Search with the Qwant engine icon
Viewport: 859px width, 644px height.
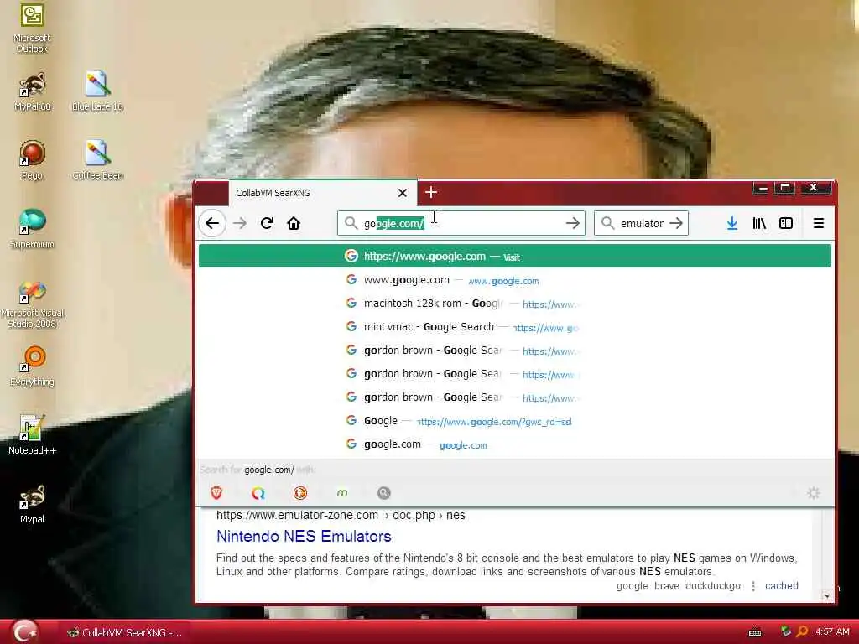pyautogui.click(x=258, y=493)
